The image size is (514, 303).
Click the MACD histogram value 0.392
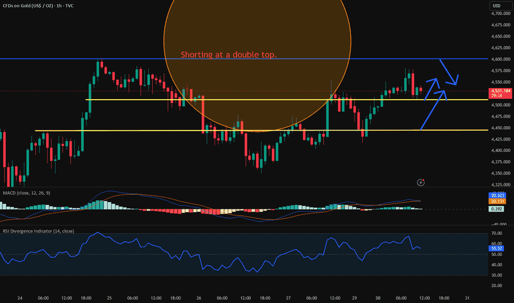coord(498,209)
